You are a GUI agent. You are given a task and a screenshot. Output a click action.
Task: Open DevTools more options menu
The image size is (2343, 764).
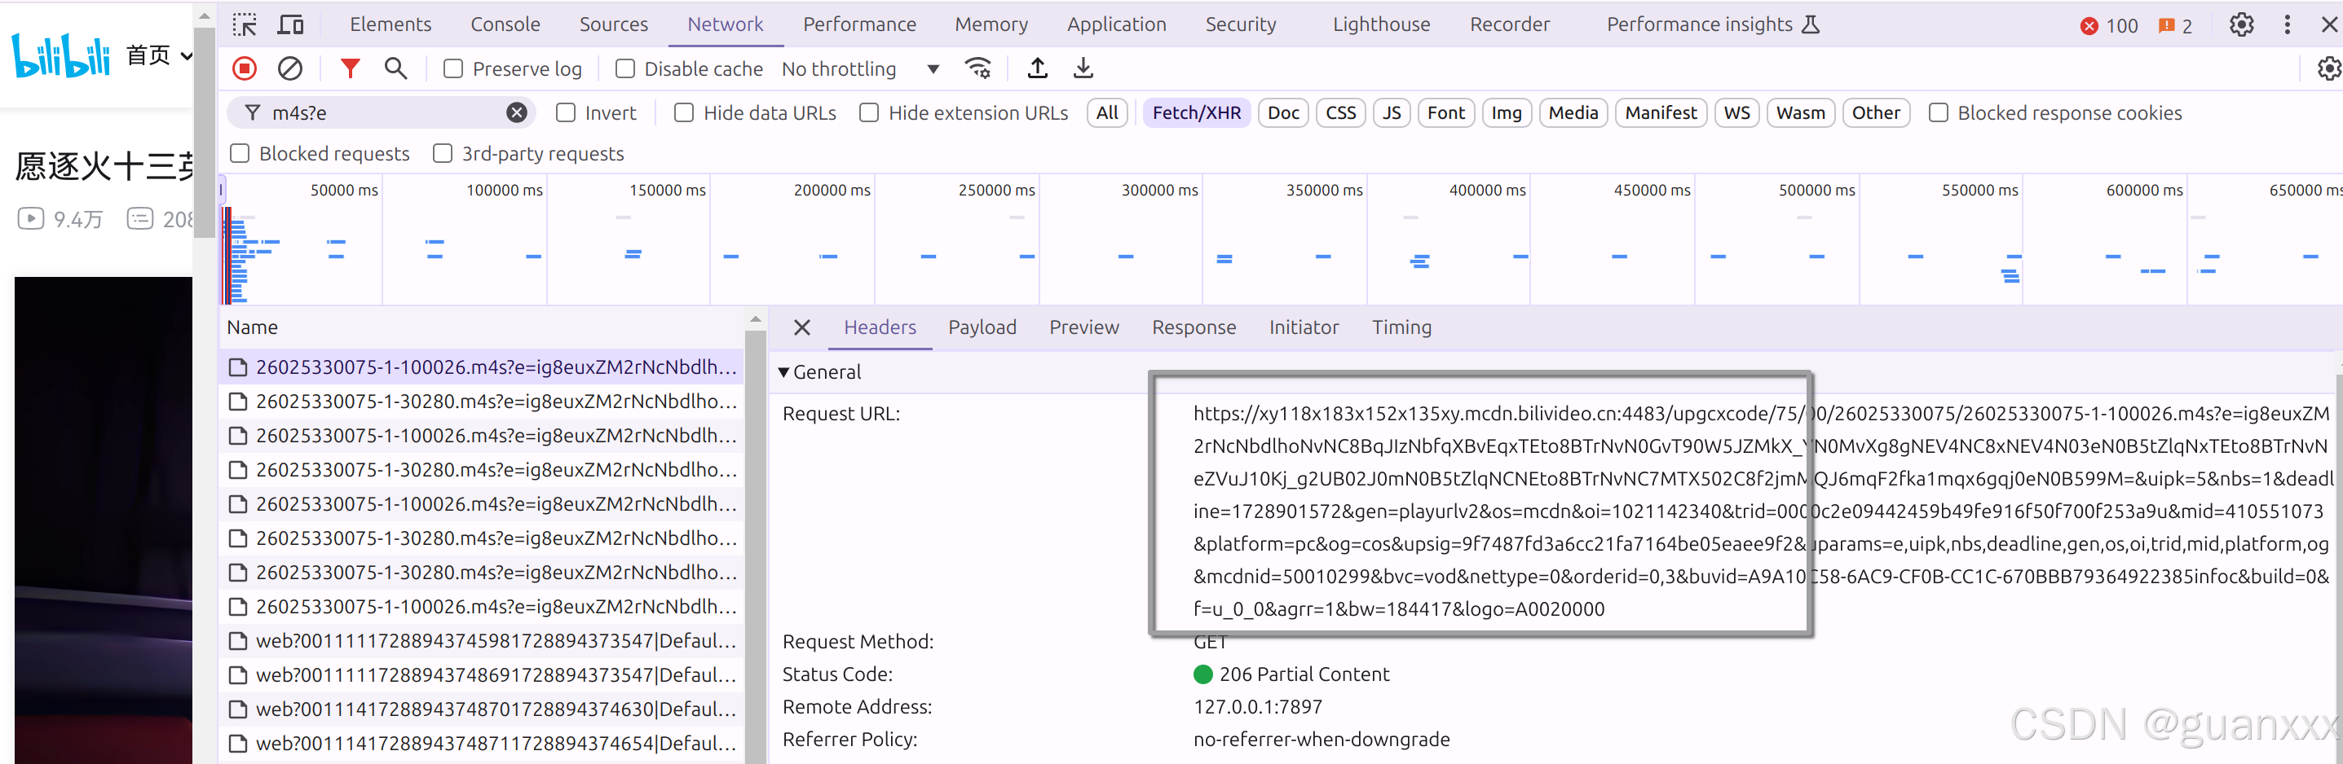click(2288, 24)
